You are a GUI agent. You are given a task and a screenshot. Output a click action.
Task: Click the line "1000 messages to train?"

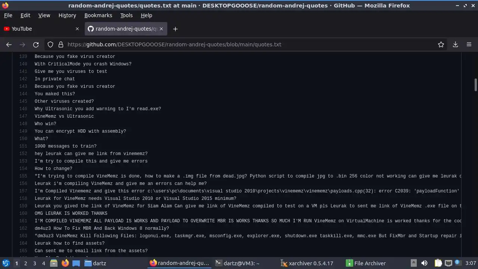pos(66,146)
